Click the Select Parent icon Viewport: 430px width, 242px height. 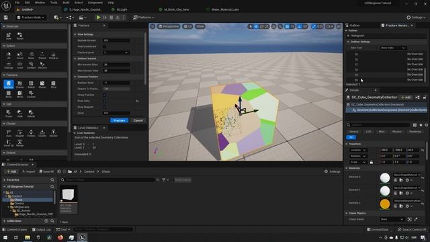coord(42,55)
